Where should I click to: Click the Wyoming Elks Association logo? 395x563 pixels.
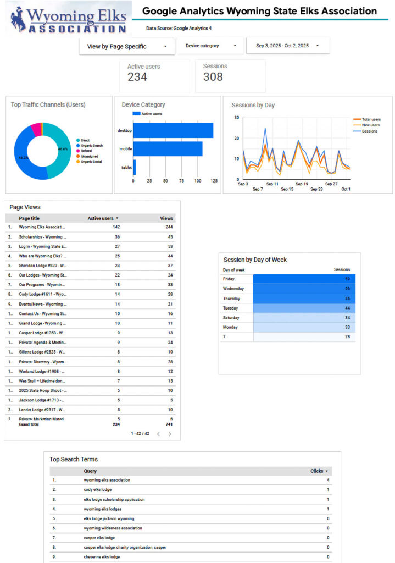coord(69,19)
